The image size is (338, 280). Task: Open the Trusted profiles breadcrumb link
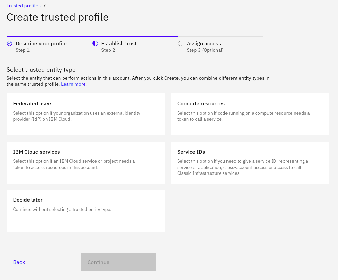pyautogui.click(x=23, y=6)
